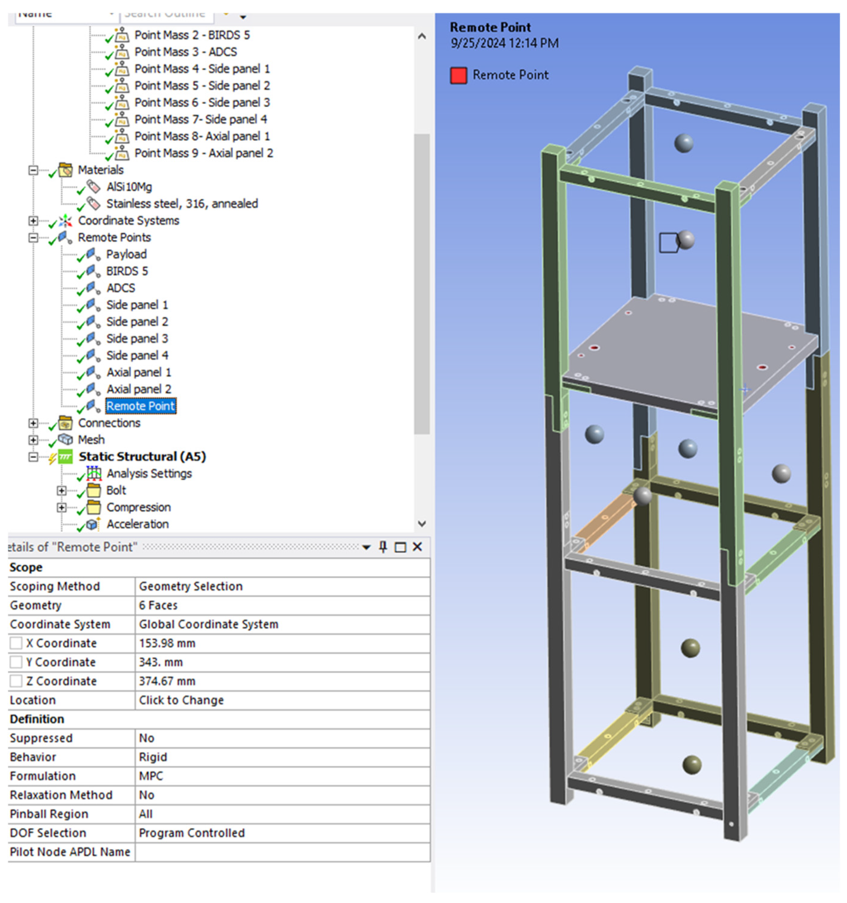Expand the Bolt folder node
The image size is (847, 903).
coord(62,491)
